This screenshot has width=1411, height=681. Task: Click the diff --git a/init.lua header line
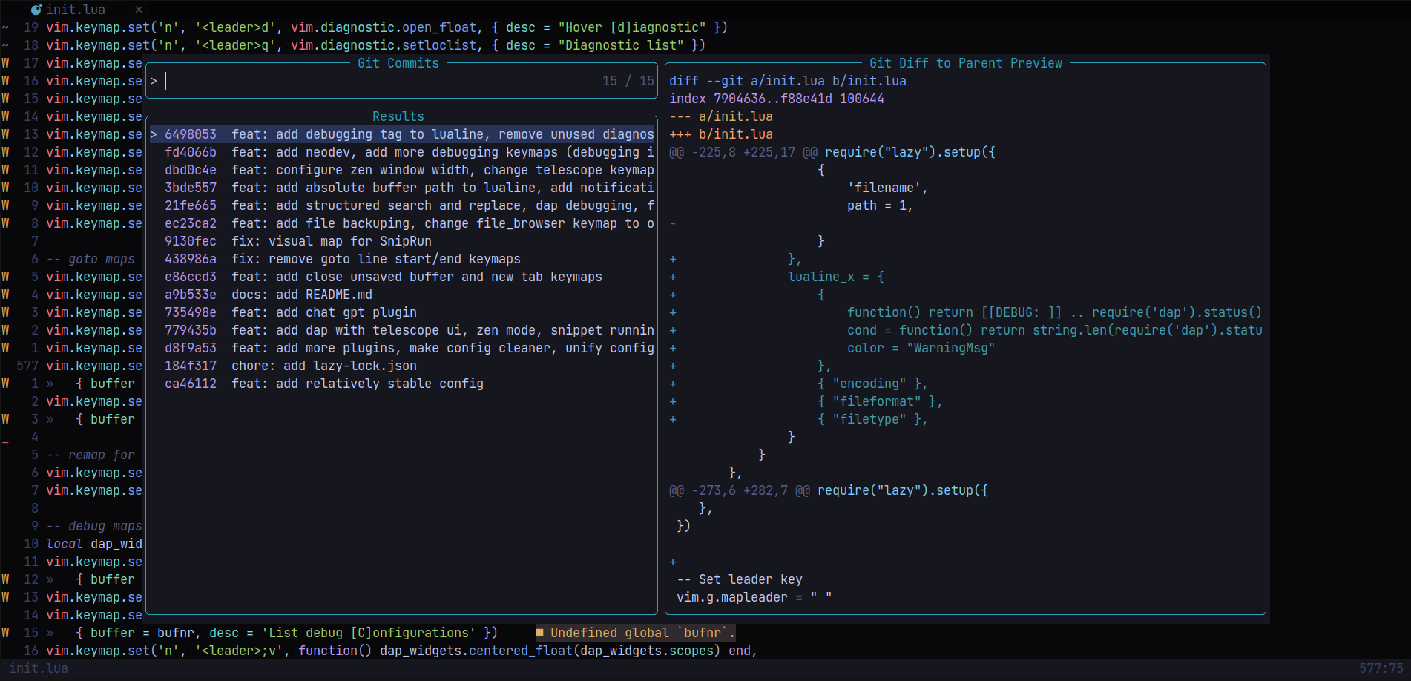pyautogui.click(x=788, y=81)
